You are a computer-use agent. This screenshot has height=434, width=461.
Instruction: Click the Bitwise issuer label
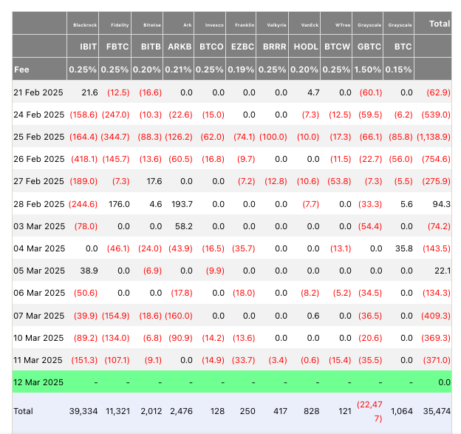point(152,25)
